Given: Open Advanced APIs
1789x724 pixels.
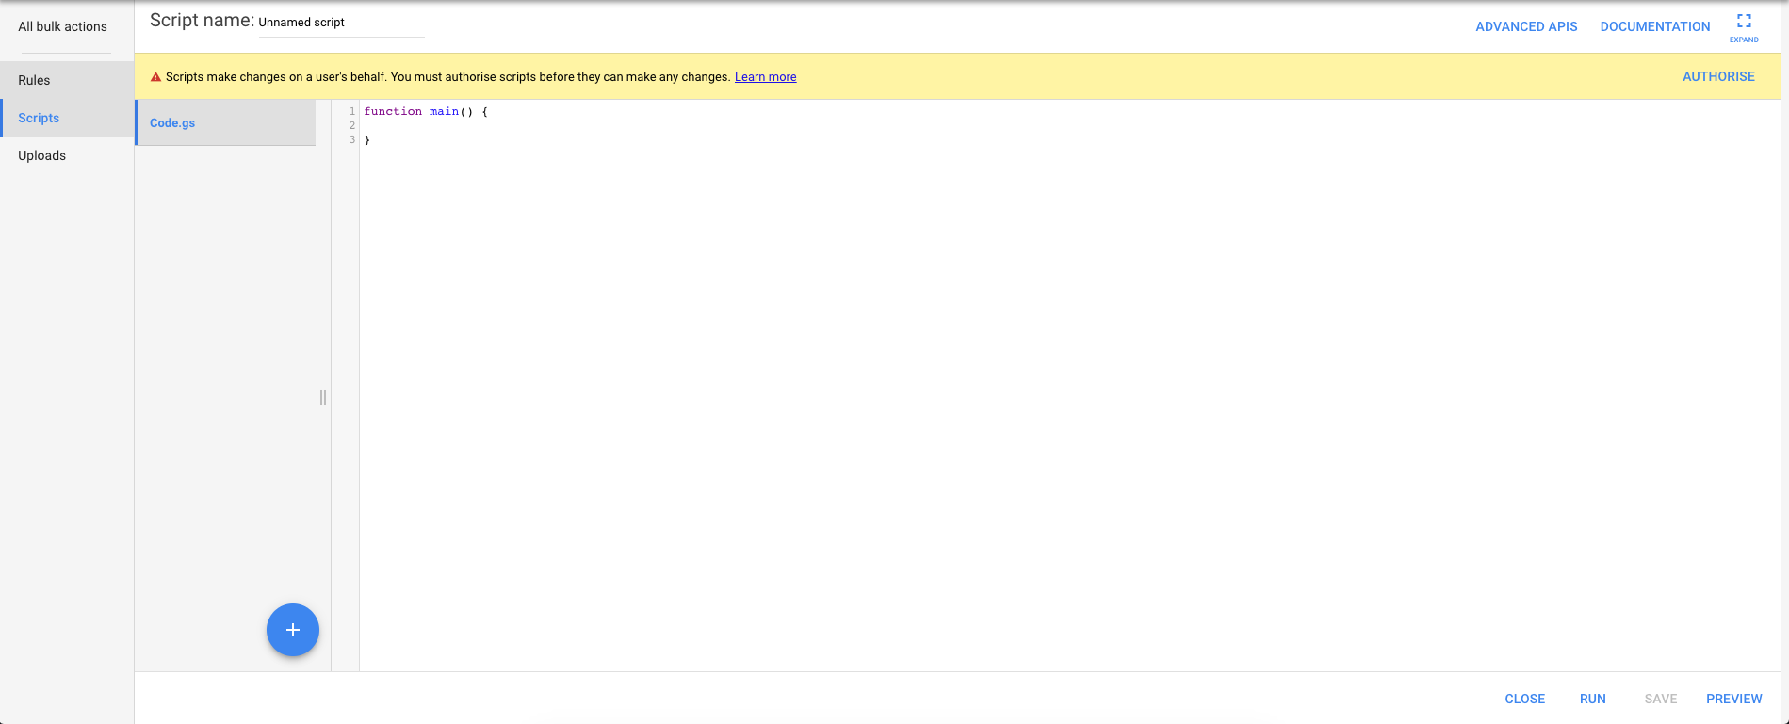Looking at the screenshot, I should tap(1526, 26).
